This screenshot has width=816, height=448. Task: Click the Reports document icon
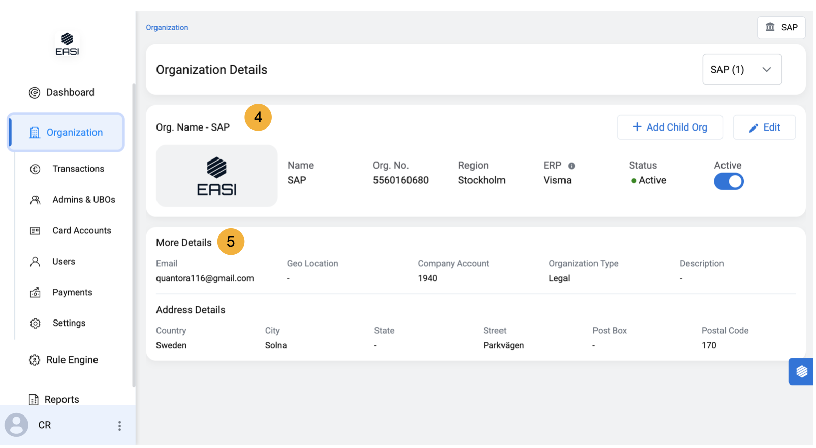point(34,400)
